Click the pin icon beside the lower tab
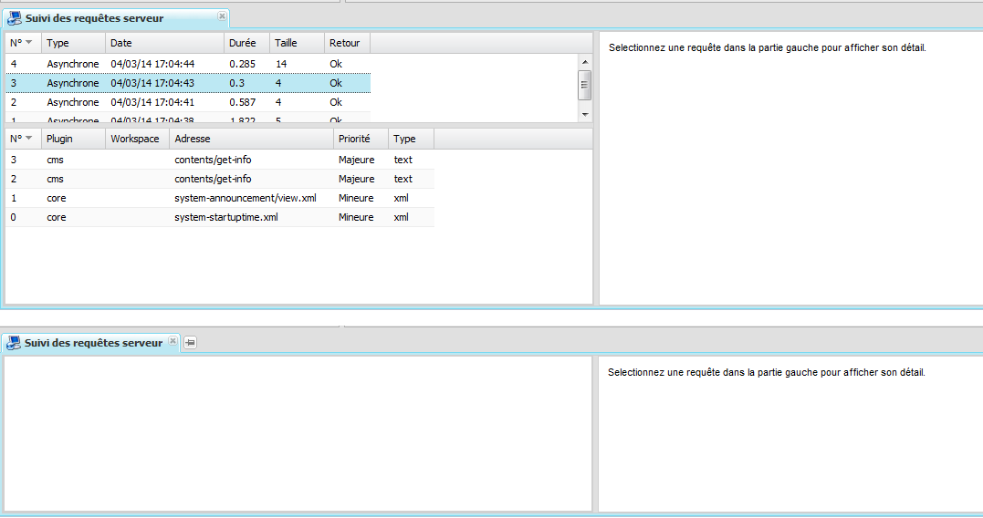983x518 pixels. click(190, 343)
